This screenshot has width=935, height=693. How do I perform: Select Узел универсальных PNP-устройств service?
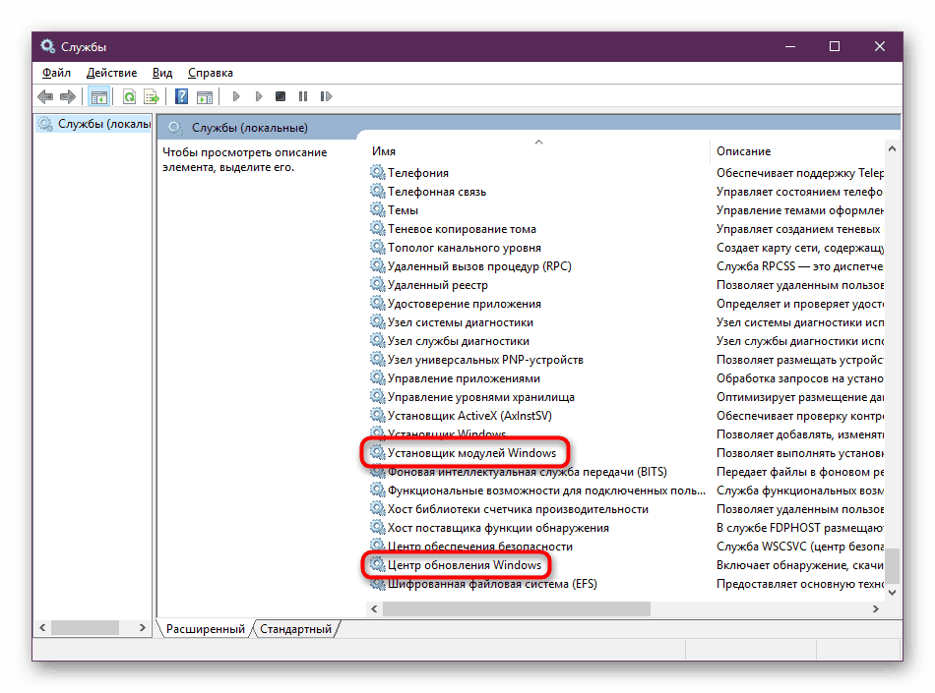click(x=485, y=360)
